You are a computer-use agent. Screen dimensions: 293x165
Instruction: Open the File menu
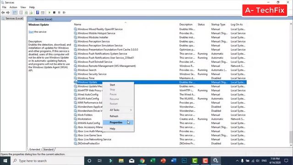(4, 7)
